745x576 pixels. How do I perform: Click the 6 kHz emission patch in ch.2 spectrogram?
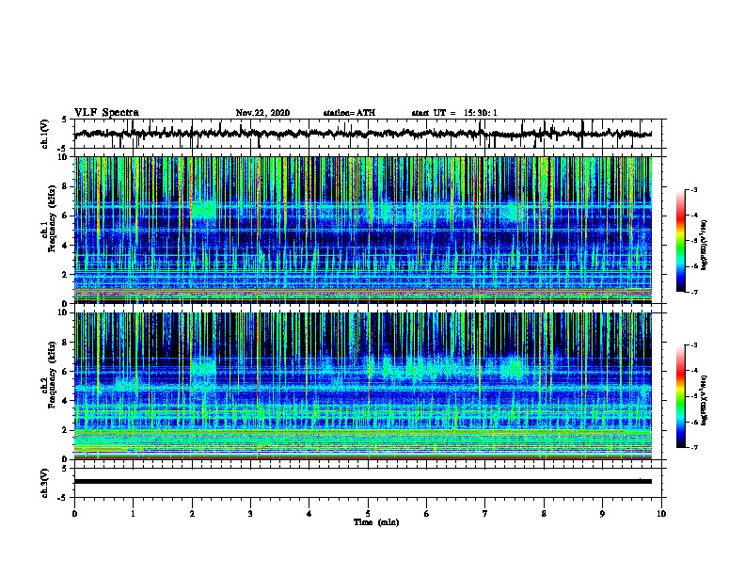point(204,367)
